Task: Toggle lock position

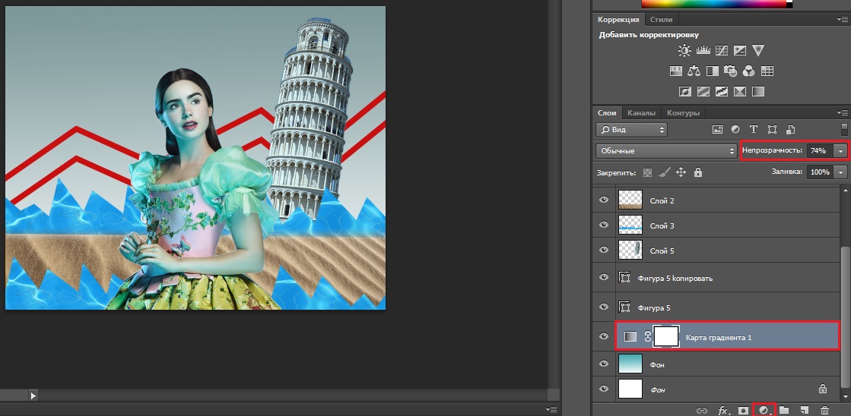Action: coord(681,173)
